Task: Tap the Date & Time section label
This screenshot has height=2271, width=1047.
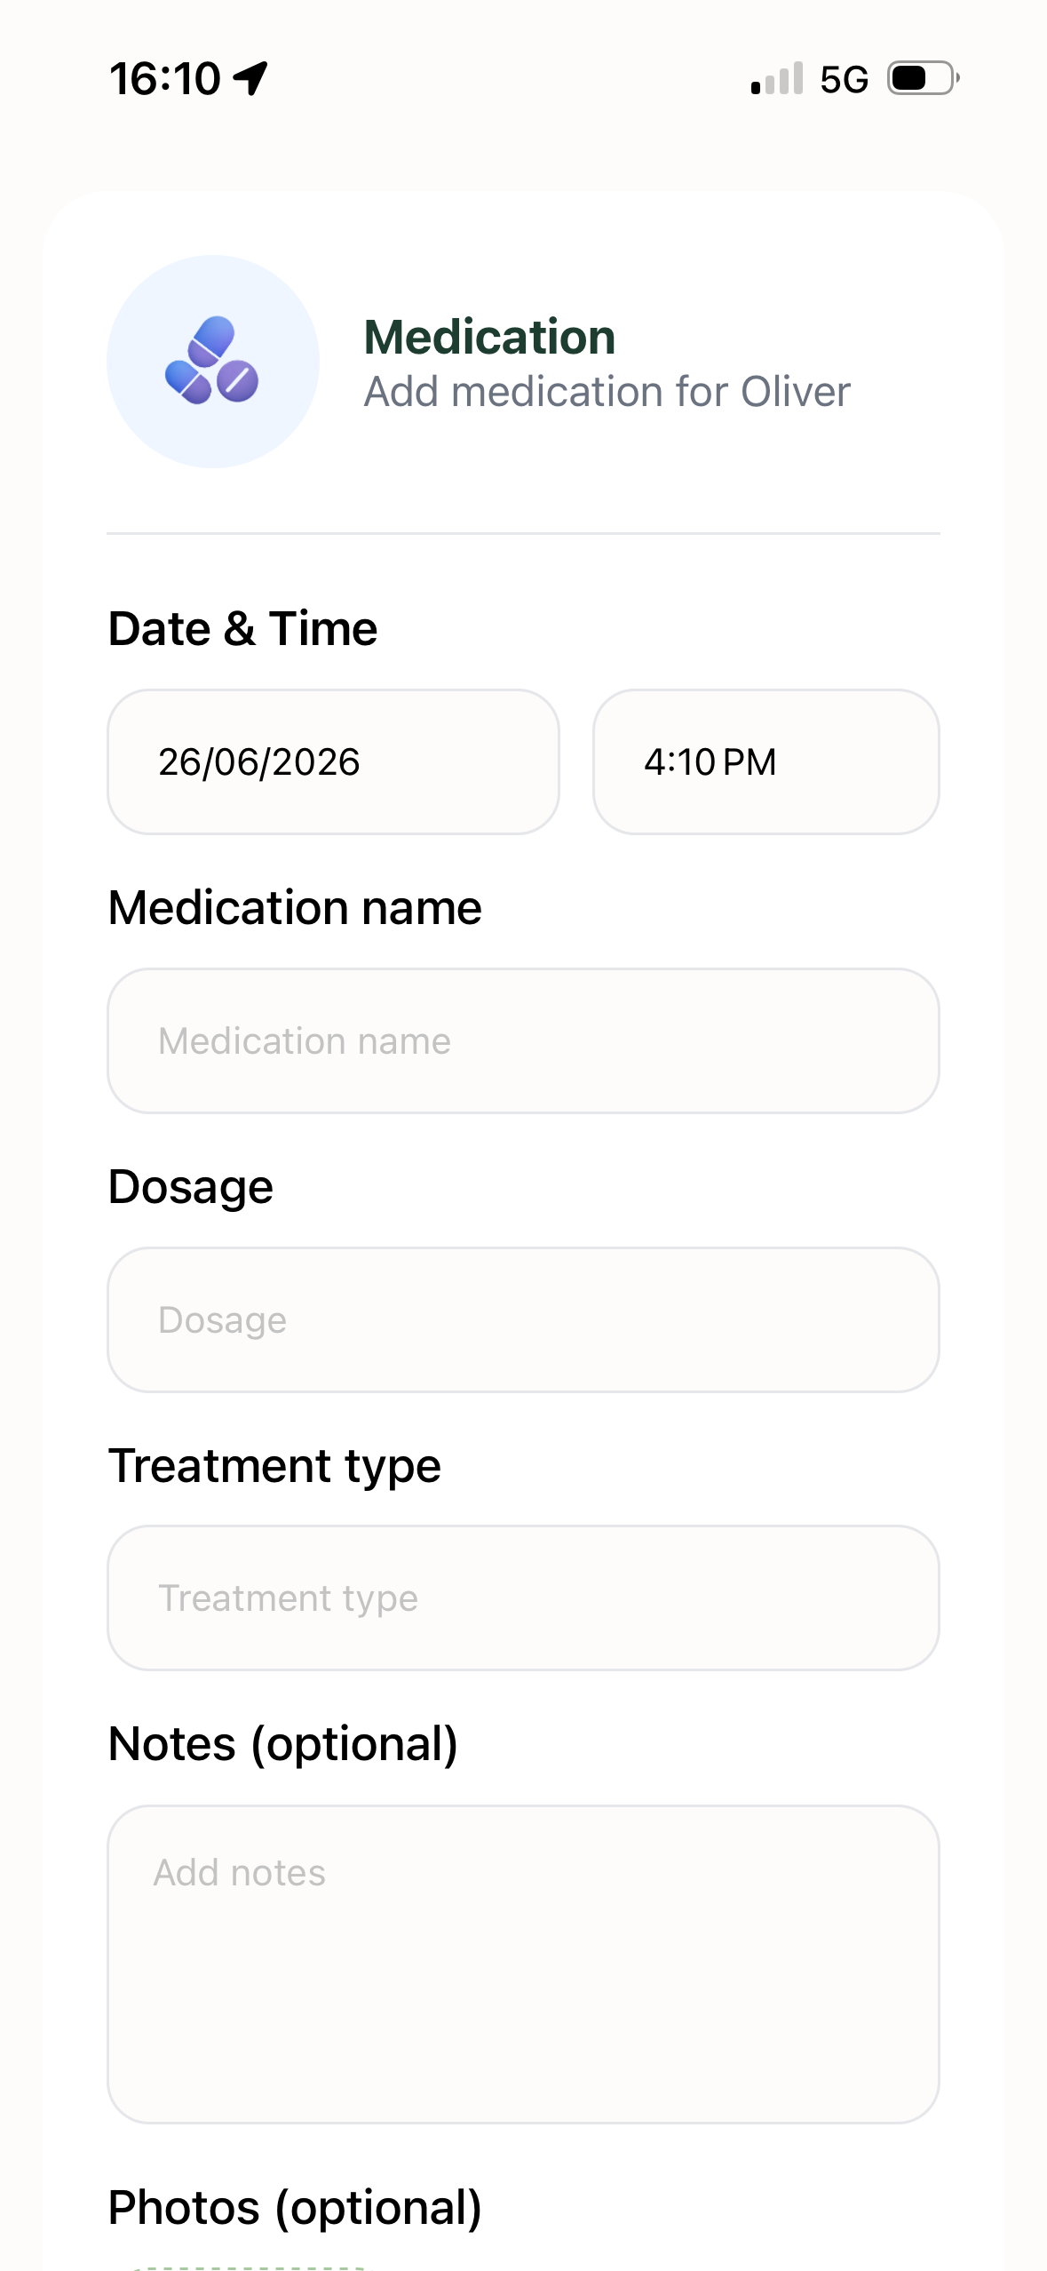Action: (x=242, y=628)
